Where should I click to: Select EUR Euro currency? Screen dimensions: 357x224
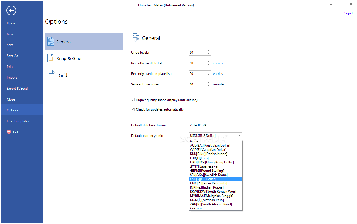click(215, 158)
